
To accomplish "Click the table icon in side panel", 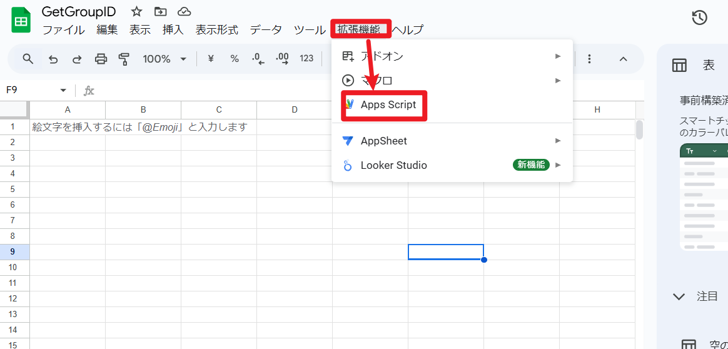I will click(x=679, y=66).
